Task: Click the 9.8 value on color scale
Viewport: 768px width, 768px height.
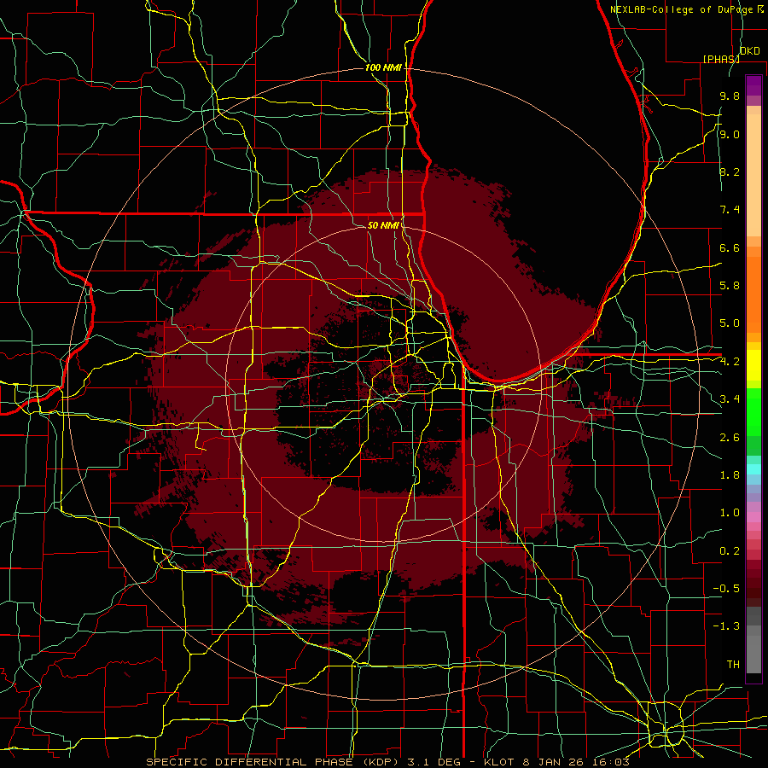Action: click(x=730, y=96)
